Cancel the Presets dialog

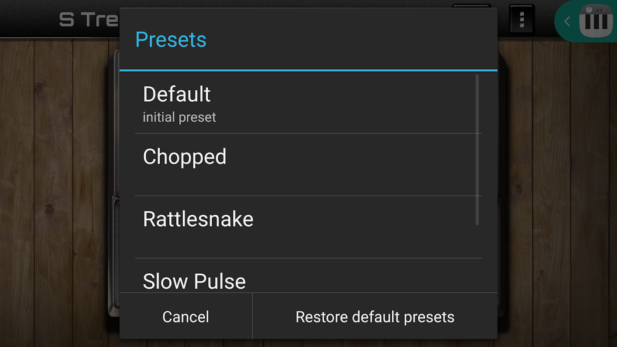[186, 317]
